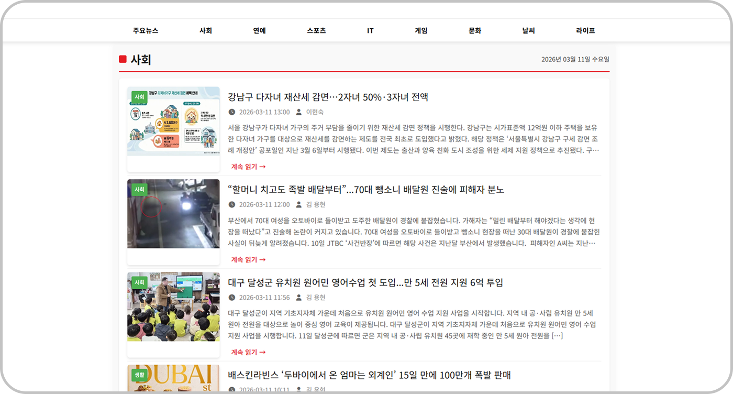Open headline 대구 달성군 유치원 원어민 영어수업
This screenshot has width=733, height=394.
[x=365, y=282]
